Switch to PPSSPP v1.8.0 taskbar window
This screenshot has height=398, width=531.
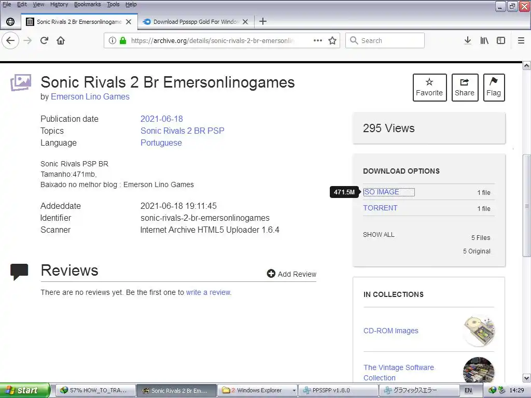[338, 390]
